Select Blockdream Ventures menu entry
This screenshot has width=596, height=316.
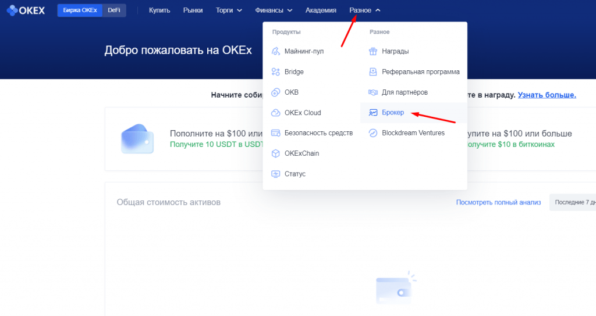414,133
